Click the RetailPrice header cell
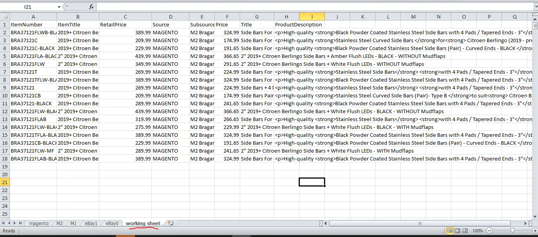Viewport: 538px width, 237px height. [x=125, y=24]
